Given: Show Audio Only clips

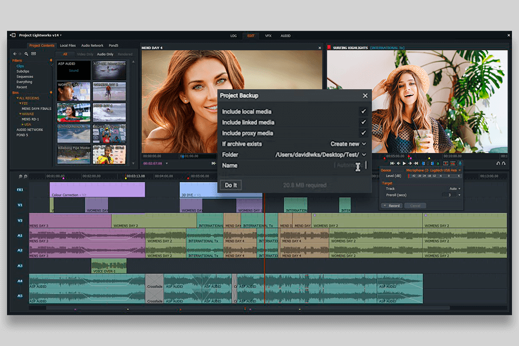Looking at the screenshot, I should [x=105, y=54].
